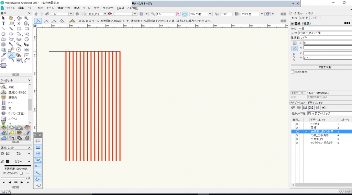The width and height of the screenshot is (352, 195).
Task: Select the Rectangle tool
Action: tap(19, 29)
